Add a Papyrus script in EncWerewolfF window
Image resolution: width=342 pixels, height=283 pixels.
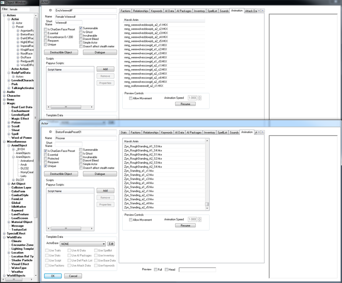105,69
